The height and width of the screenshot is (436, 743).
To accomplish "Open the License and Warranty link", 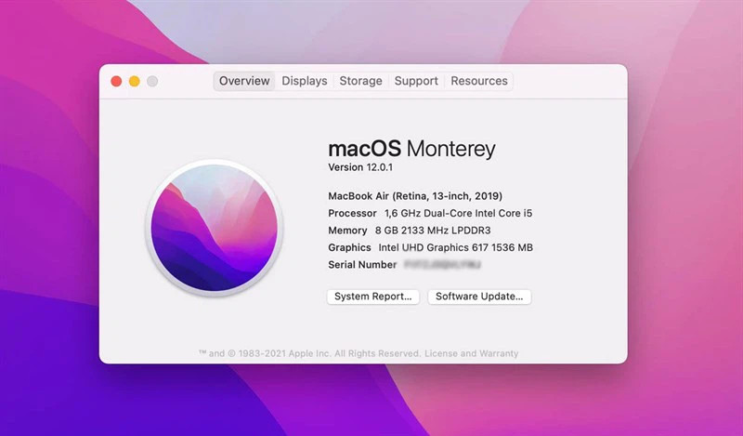I will [472, 353].
